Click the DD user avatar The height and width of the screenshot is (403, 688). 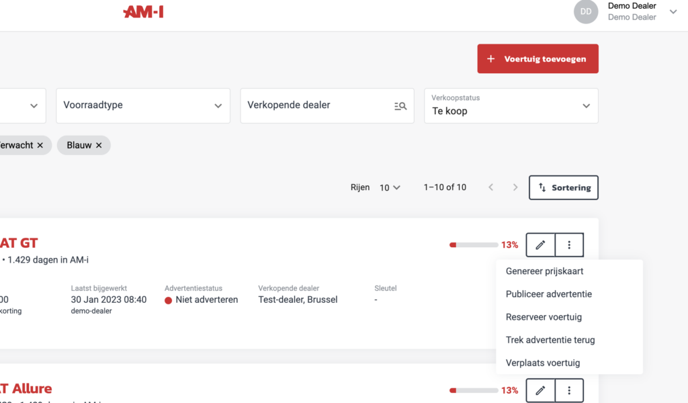[x=585, y=11]
